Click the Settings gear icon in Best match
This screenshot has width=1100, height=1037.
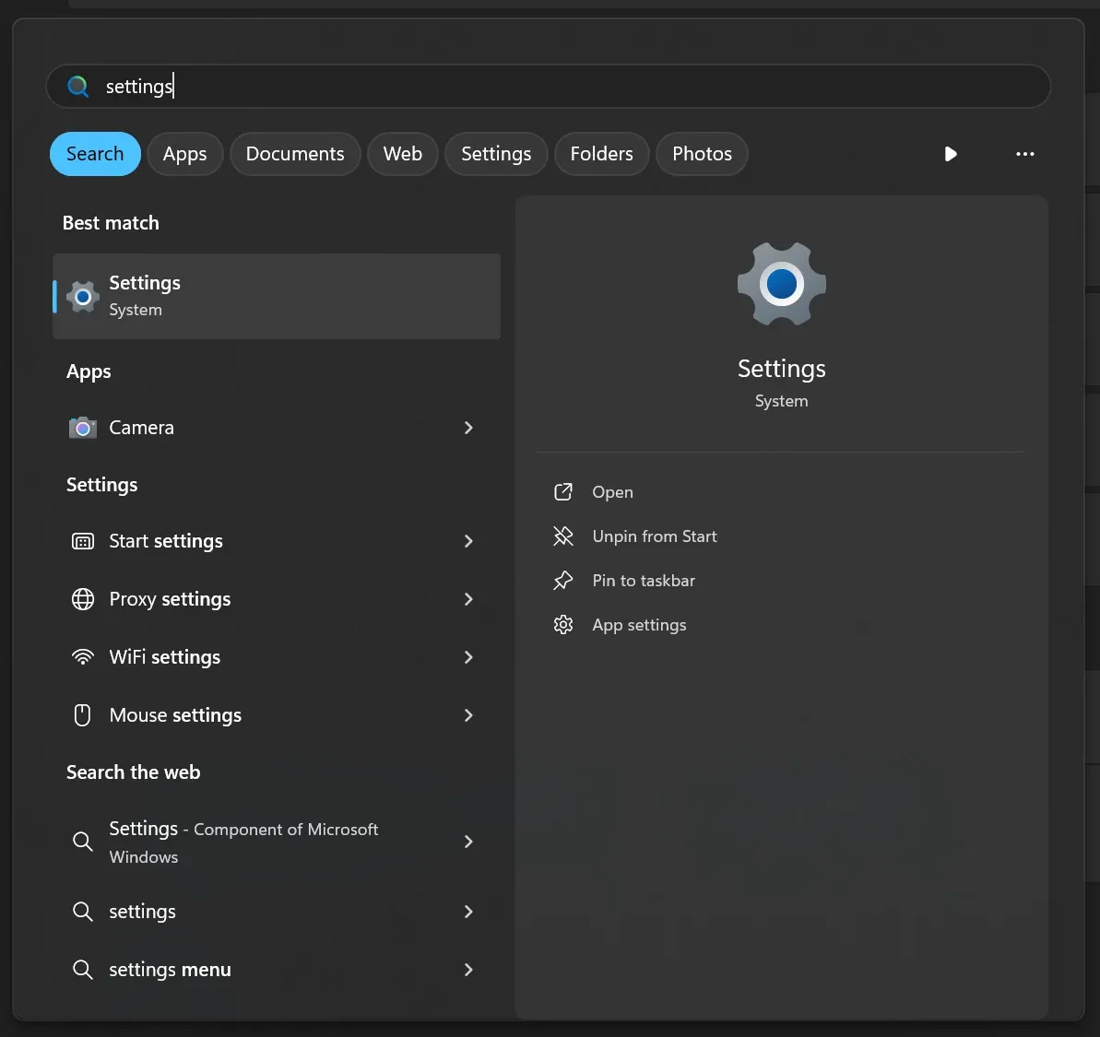tap(83, 298)
